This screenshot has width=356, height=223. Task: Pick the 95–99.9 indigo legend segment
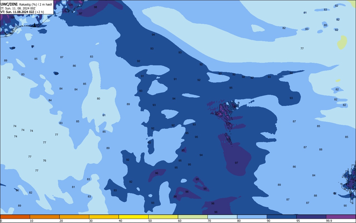tap(311, 217)
